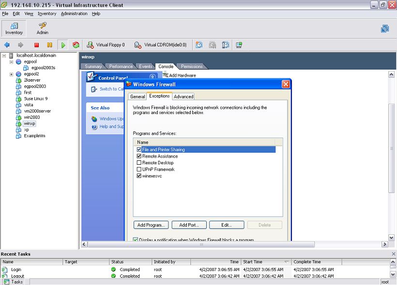Click the Switch to Category View link
The width and height of the screenshot is (397, 285).
[112, 89]
